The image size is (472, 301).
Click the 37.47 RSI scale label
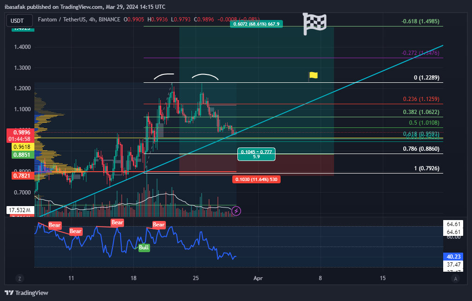point(453,265)
